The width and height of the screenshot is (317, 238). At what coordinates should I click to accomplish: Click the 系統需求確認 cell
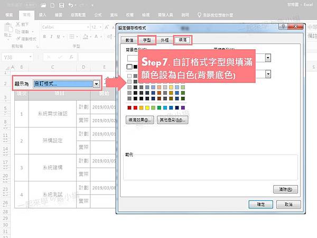52,114
